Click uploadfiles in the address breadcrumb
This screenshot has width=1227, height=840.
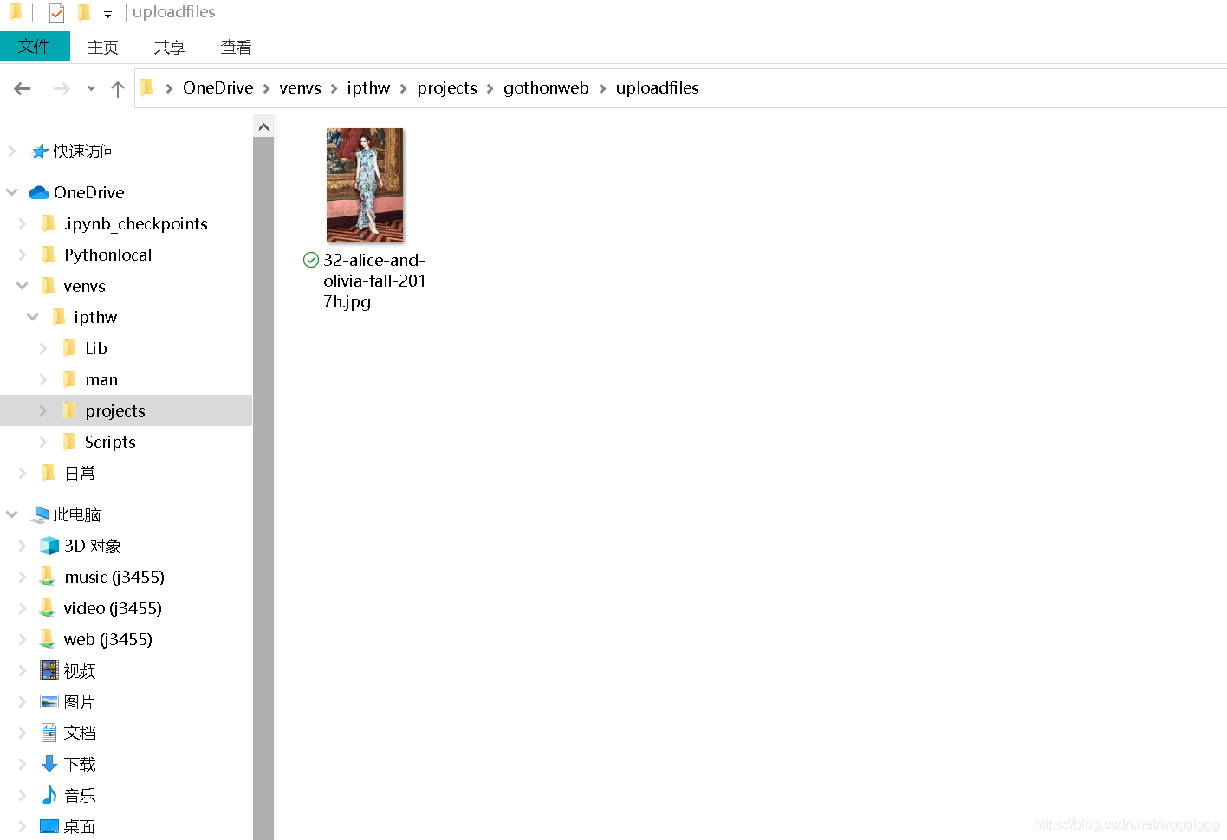coord(658,87)
